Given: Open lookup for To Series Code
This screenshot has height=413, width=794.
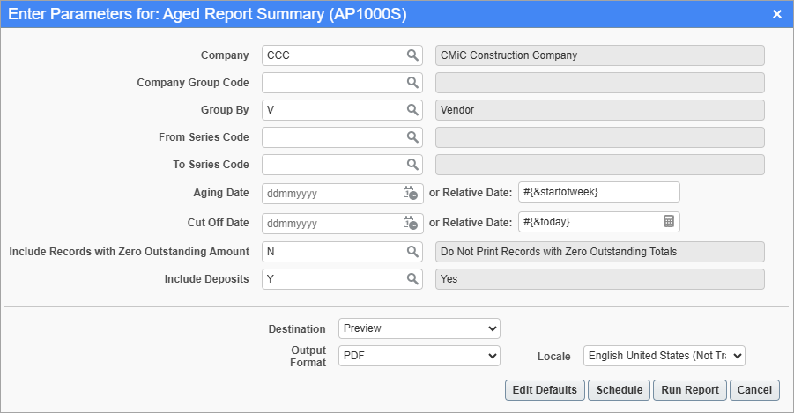Looking at the screenshot, I should point(412,165).
